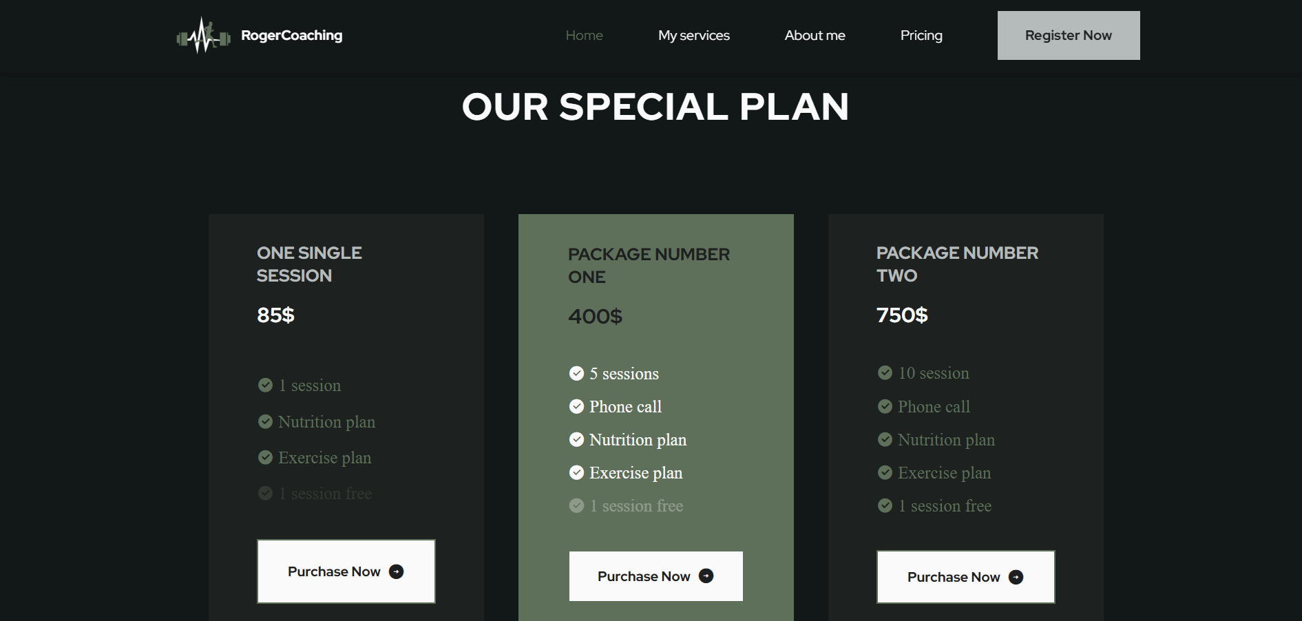Click arrow icon in One Single Session purchase button

coord(397,571)
